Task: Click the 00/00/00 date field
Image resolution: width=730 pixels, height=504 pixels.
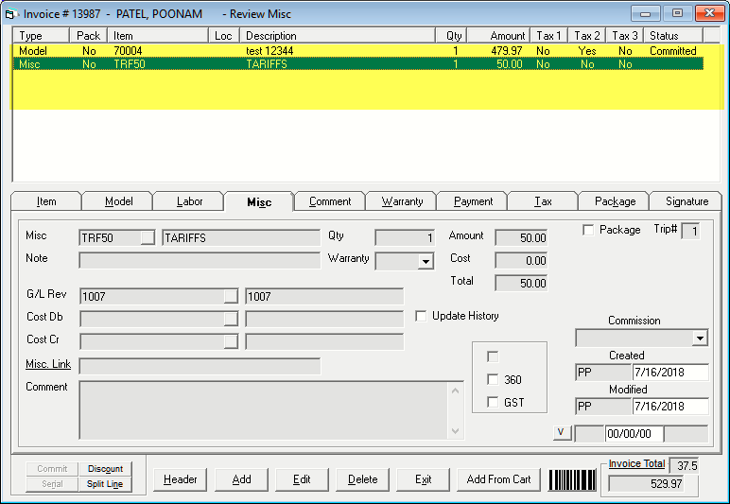Action: tap(634, 434)
